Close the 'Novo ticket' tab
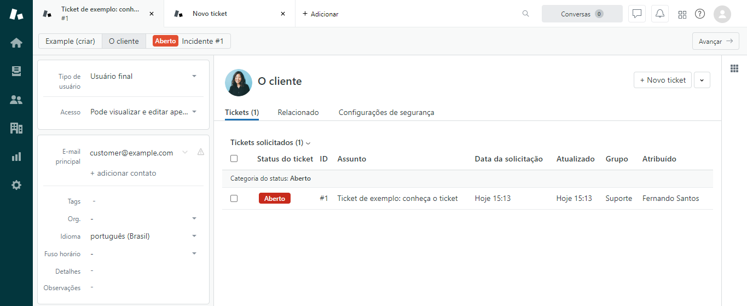Screen dimensions: 747x306 click(283, 14)
